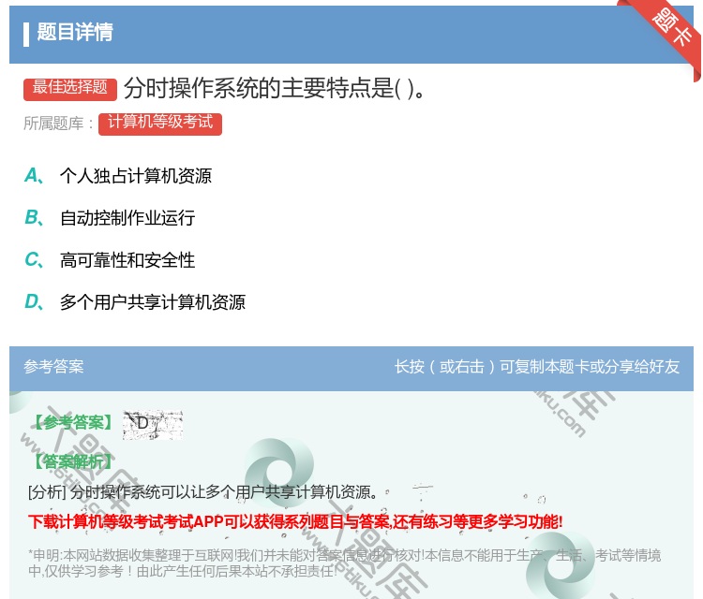Open the 计算机等级考试 question bank tag

(160, 124)
